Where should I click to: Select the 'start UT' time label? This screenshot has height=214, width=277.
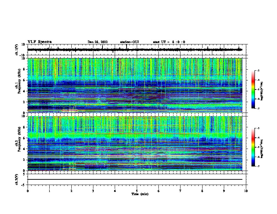tap(169, 42)
